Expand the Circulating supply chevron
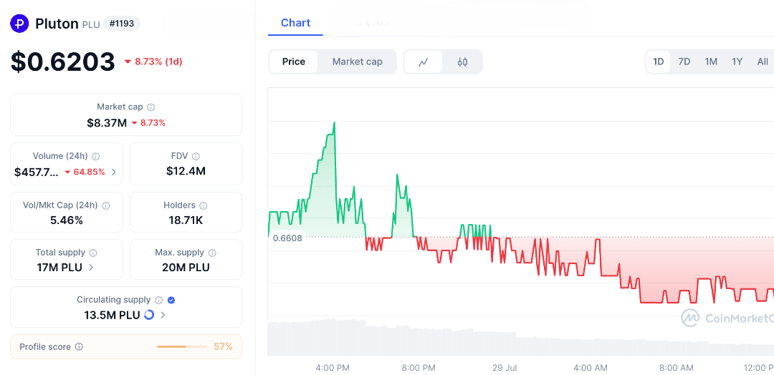Viewport: 774px width, 375px height. [163, 315]
